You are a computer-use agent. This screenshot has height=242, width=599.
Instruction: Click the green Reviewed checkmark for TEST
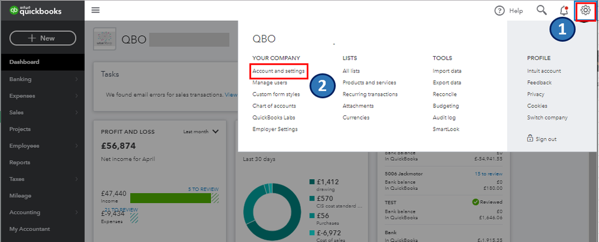coord(475,202)
